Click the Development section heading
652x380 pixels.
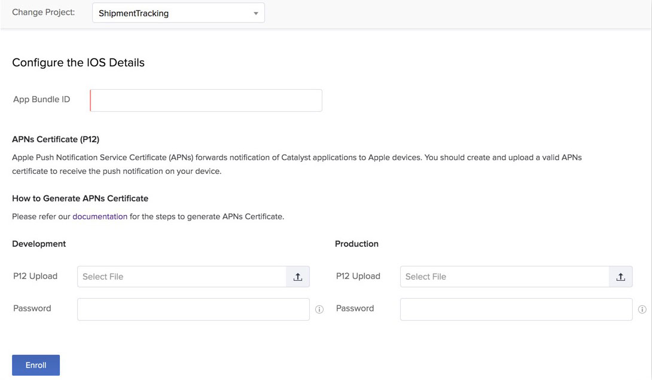38,243
